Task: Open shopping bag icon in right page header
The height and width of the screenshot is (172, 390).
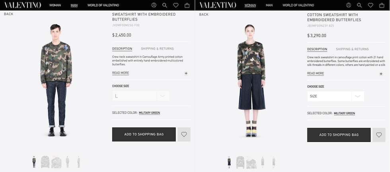Action: tap(382, 5)
